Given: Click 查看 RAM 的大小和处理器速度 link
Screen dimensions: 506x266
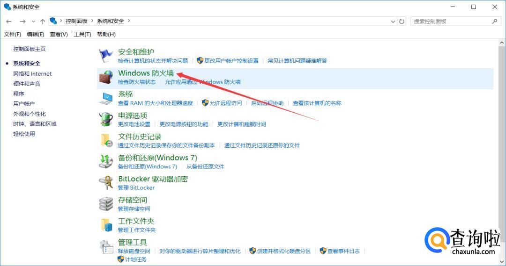Looking at the screenshot, I should pyautogui.click(x=156, y=103).
